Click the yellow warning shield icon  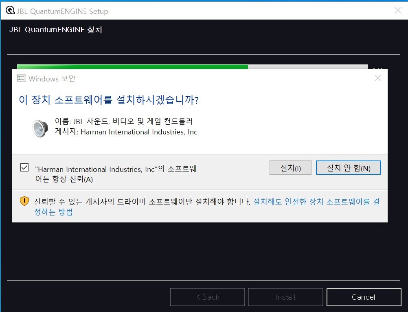[x=24, y=201]
